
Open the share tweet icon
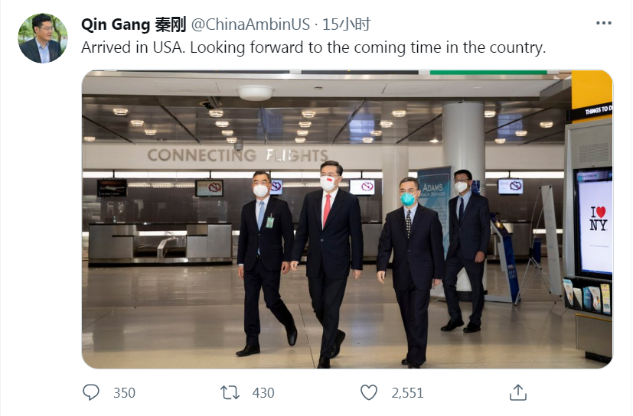[x=518, y=392]
